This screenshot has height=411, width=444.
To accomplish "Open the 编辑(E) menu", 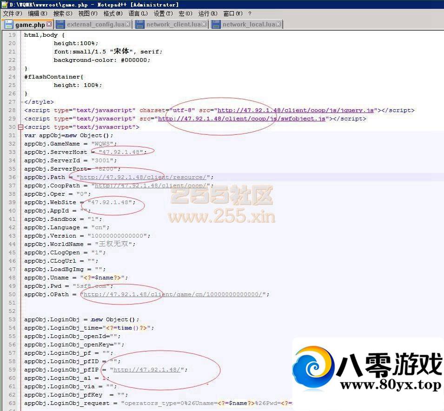I will [x=38, y=13].
